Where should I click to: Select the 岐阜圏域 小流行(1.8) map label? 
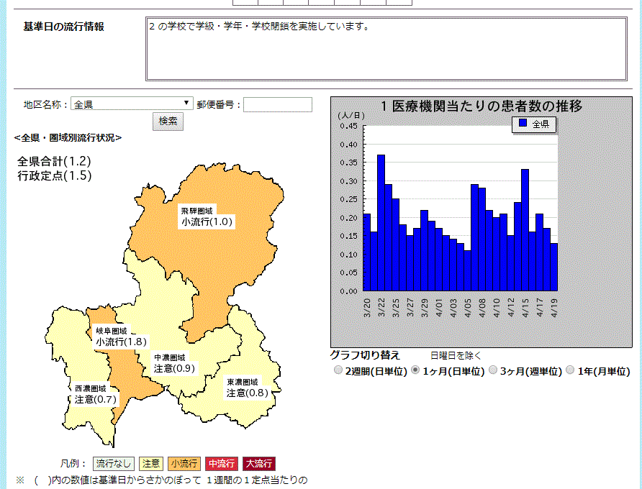pyautogui.click(x=121, y=337)
